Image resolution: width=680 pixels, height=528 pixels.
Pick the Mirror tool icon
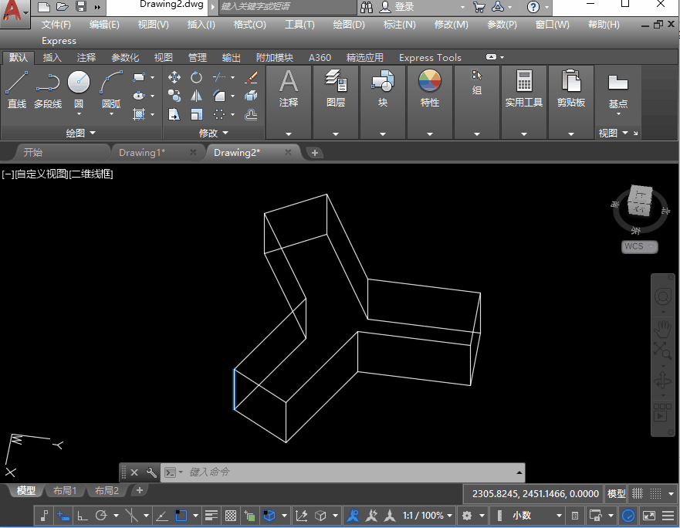point(196,96)
